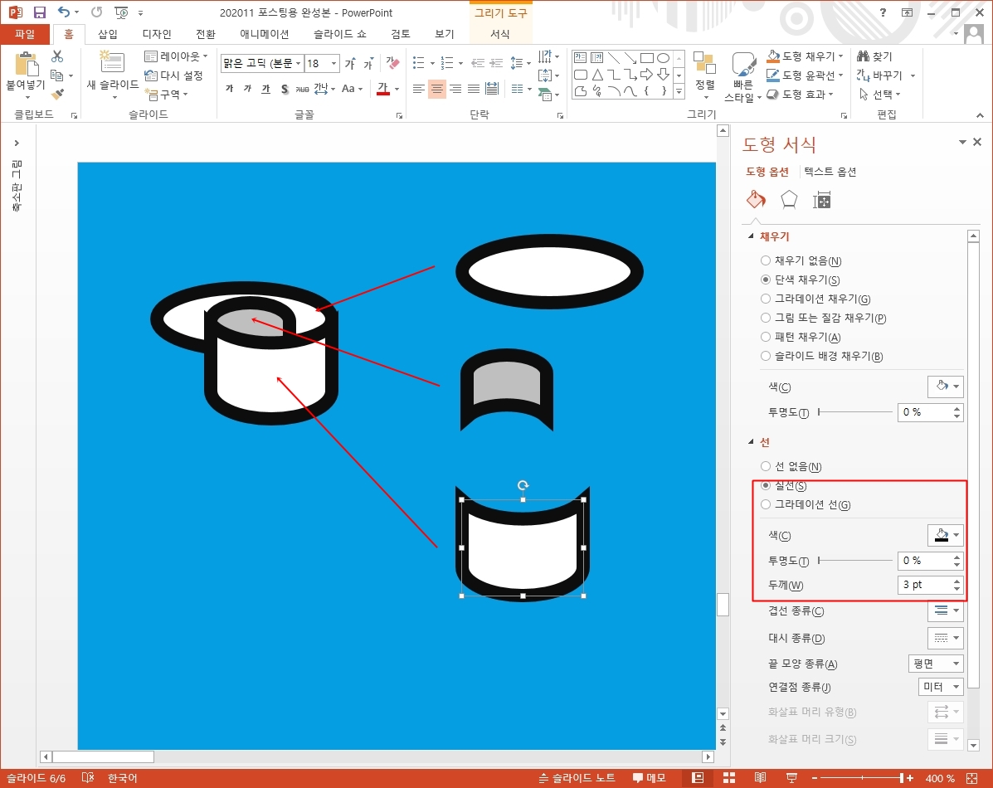Click Find (찾기) button
The image size is (993, 788).
[874, 56]
